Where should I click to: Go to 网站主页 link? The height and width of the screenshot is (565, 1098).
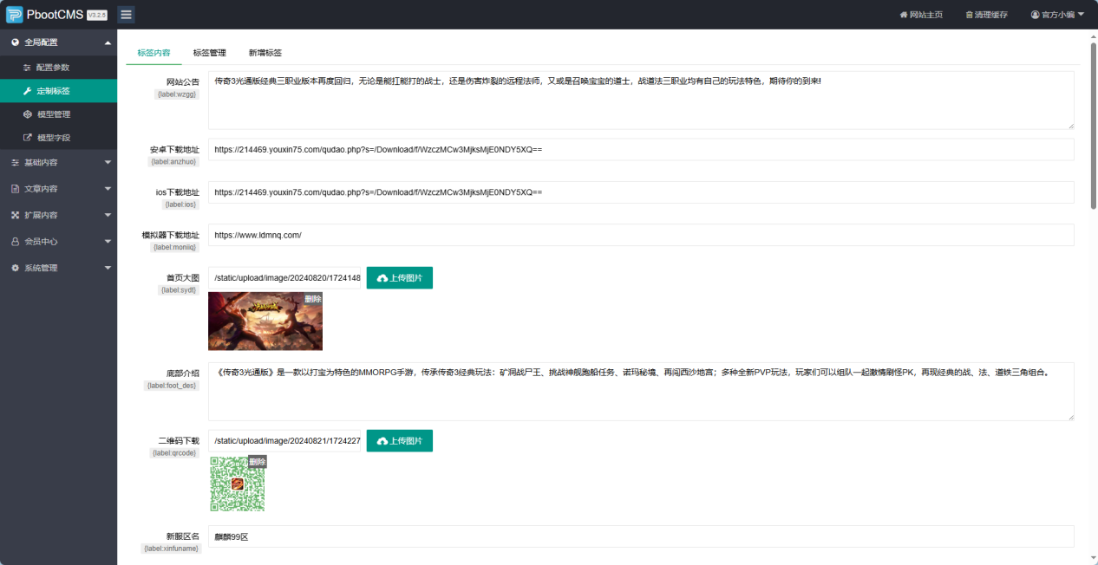[x=921, y=15]
